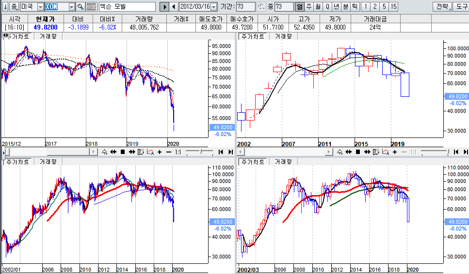The image size is (469, 274).
Task: Open the 미국 market dropdown
Action: click(x=40, y=7)
